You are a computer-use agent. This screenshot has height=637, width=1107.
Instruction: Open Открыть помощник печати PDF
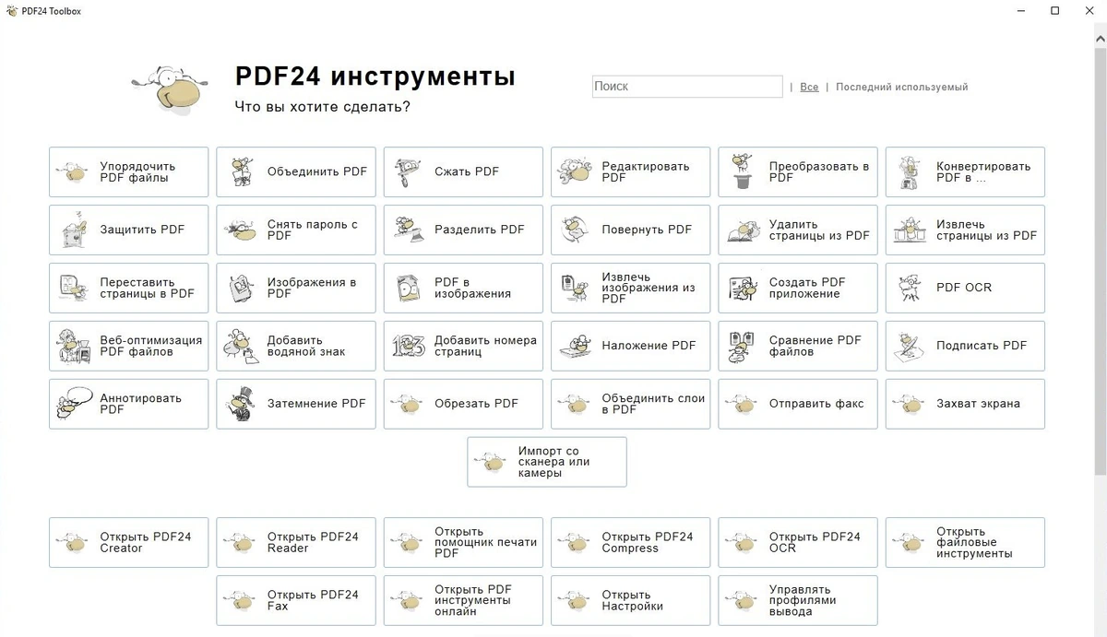tap(463, 542)
